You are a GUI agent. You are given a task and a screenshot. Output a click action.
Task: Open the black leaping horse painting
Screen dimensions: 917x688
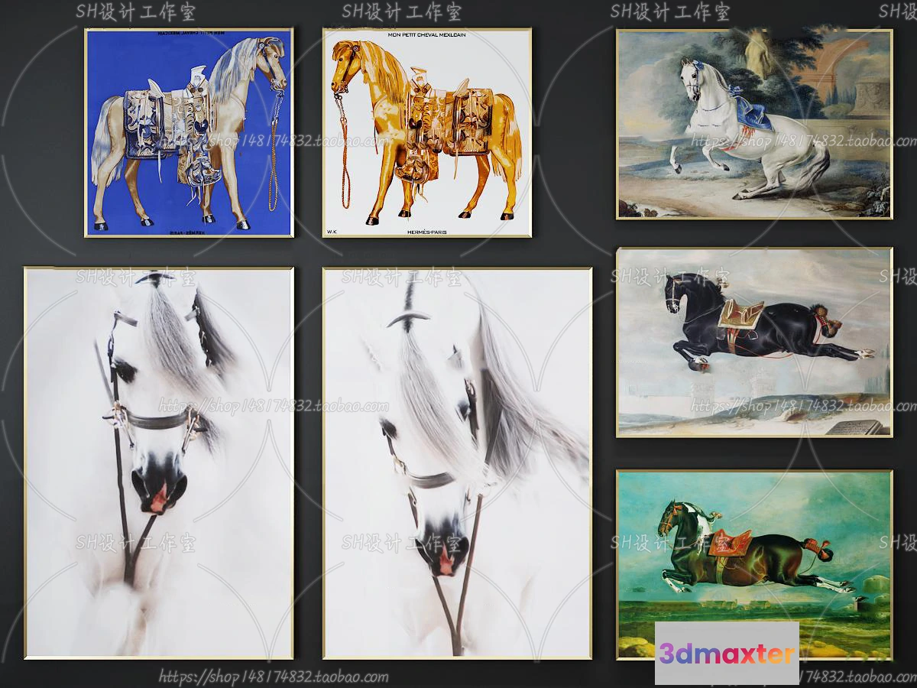[754, 342]
